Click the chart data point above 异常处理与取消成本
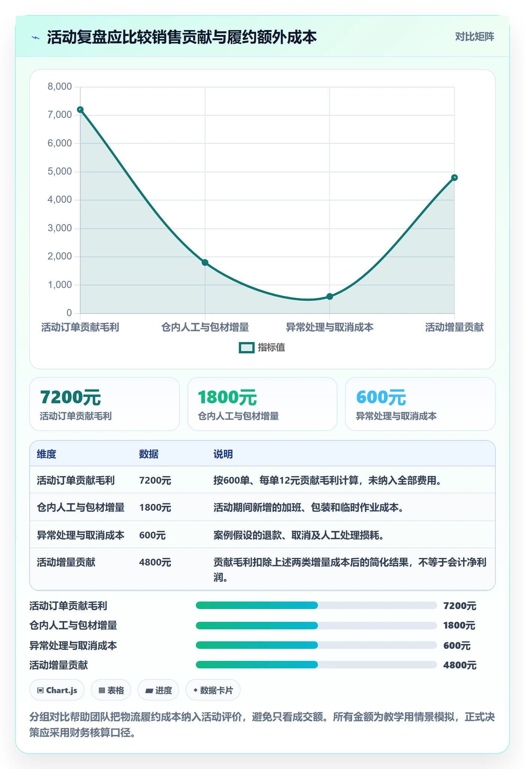 [330, 296]
